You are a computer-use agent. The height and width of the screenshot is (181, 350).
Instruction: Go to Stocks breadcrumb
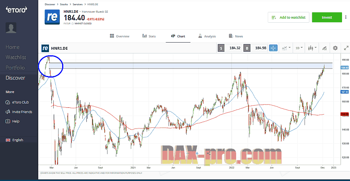(64, 4)
